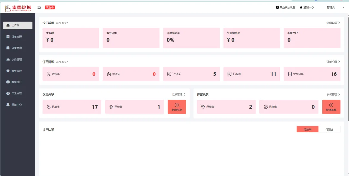Open the 待派送 orders card
349x176 pixels.
(131, 74)
